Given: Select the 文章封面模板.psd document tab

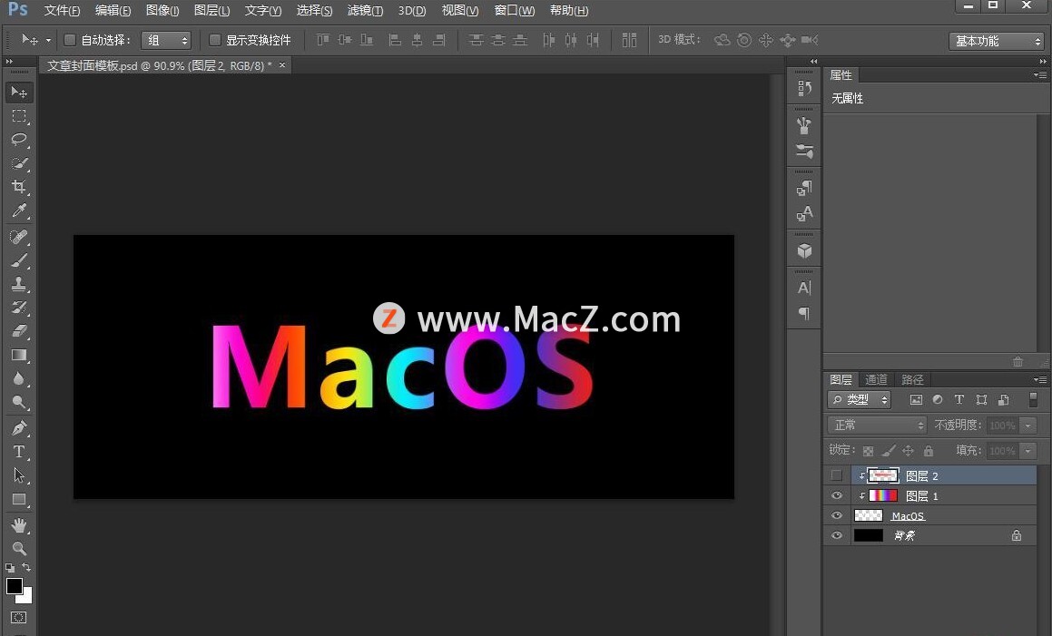Looking at the screenshot, I should point(159,65).
